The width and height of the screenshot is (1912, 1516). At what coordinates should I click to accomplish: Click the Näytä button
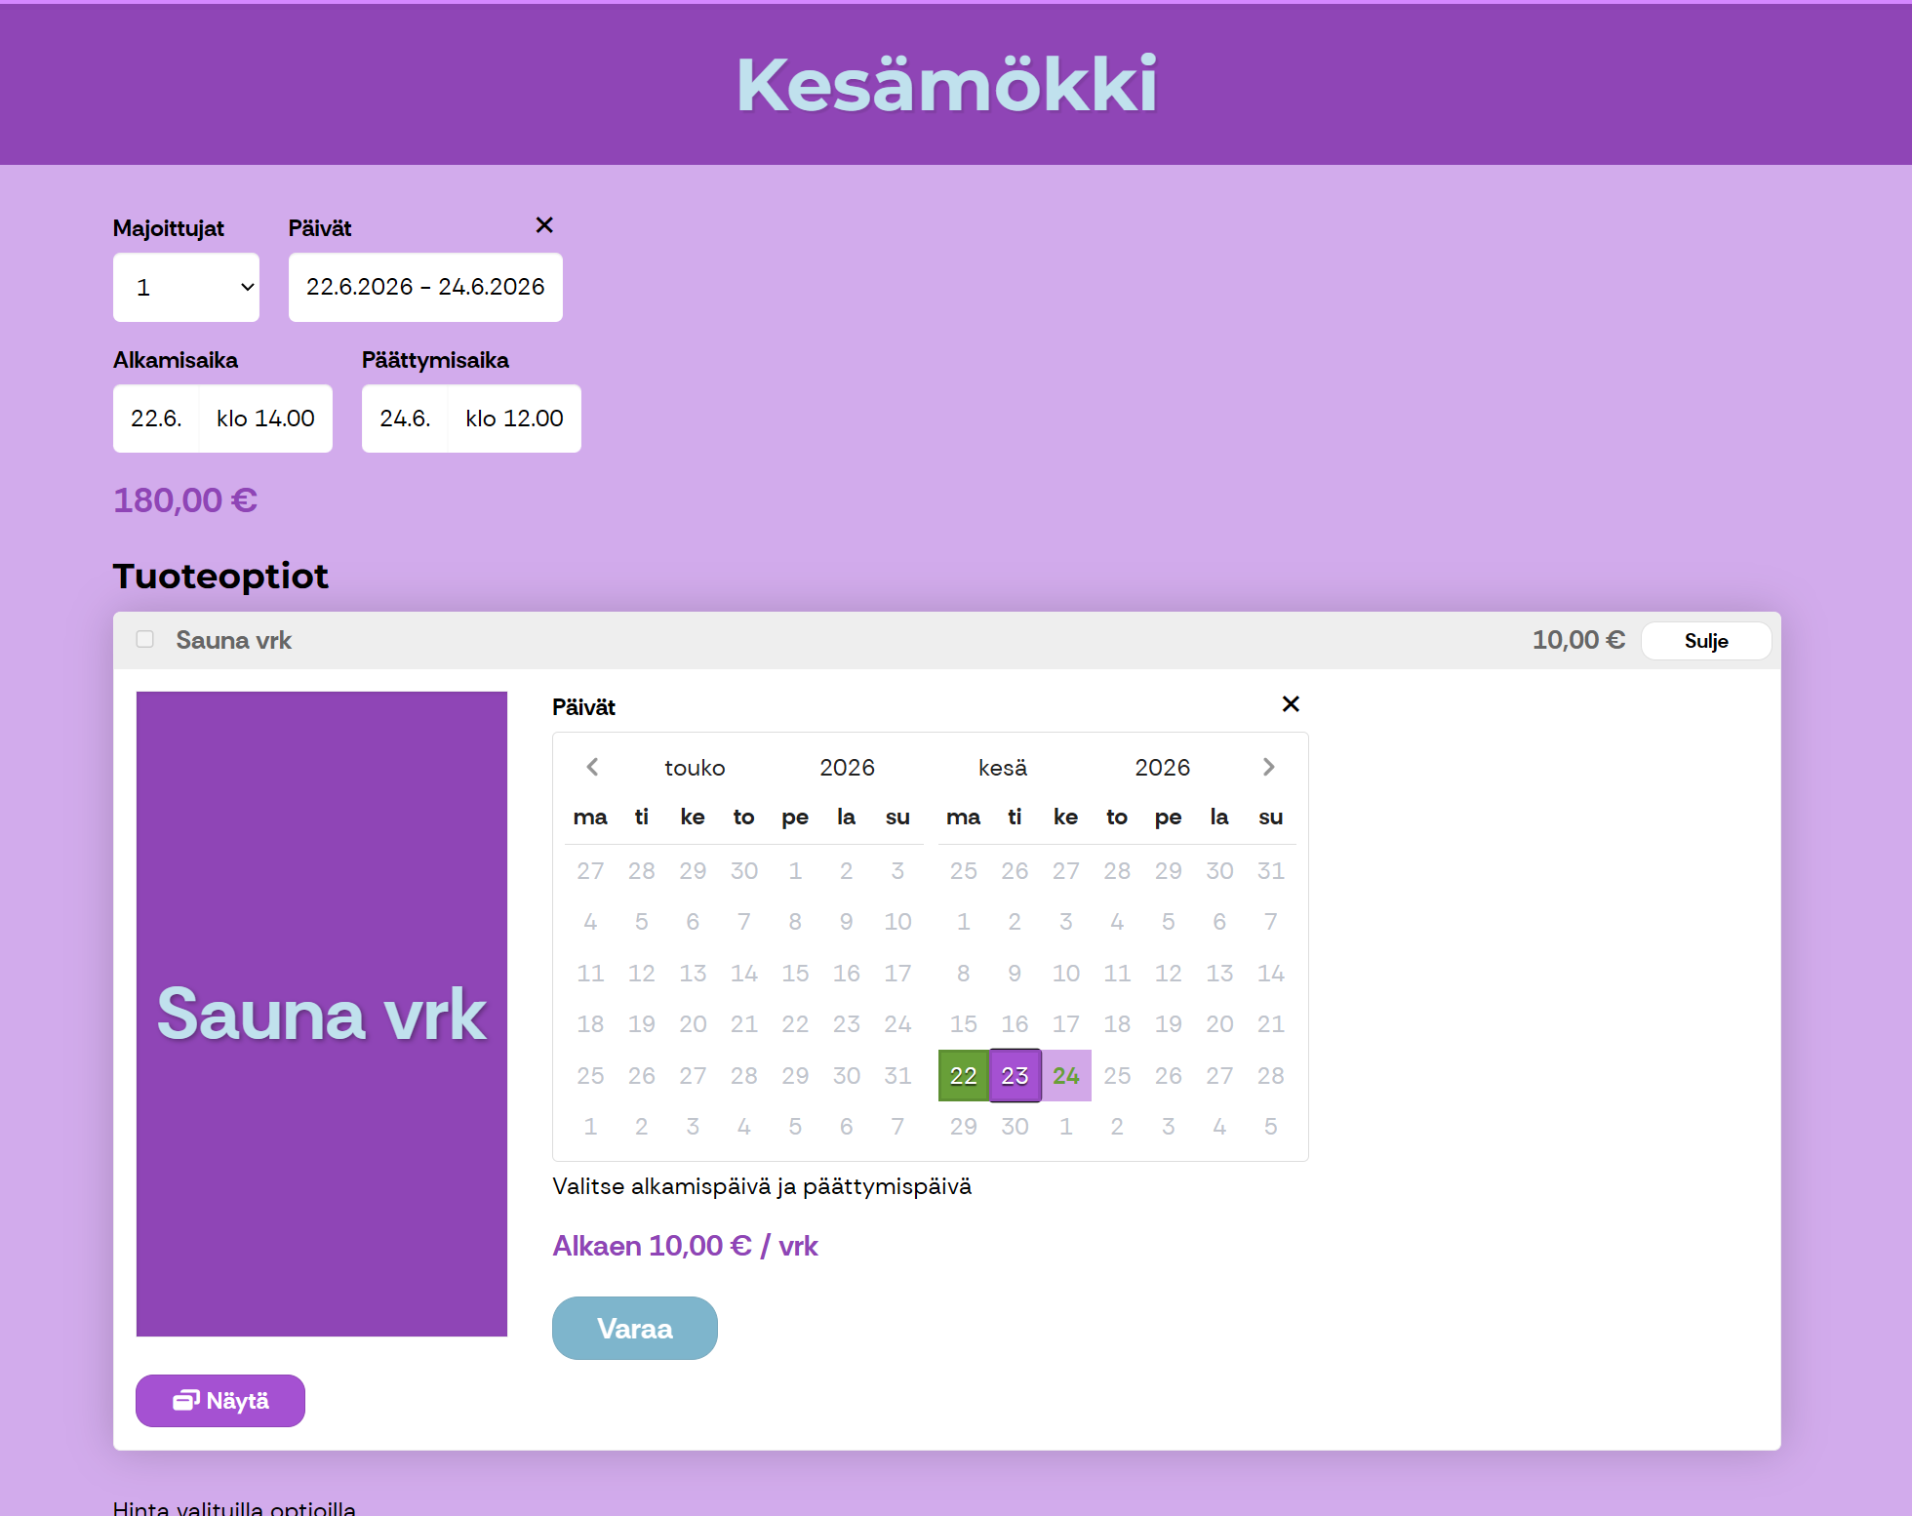220,1401
